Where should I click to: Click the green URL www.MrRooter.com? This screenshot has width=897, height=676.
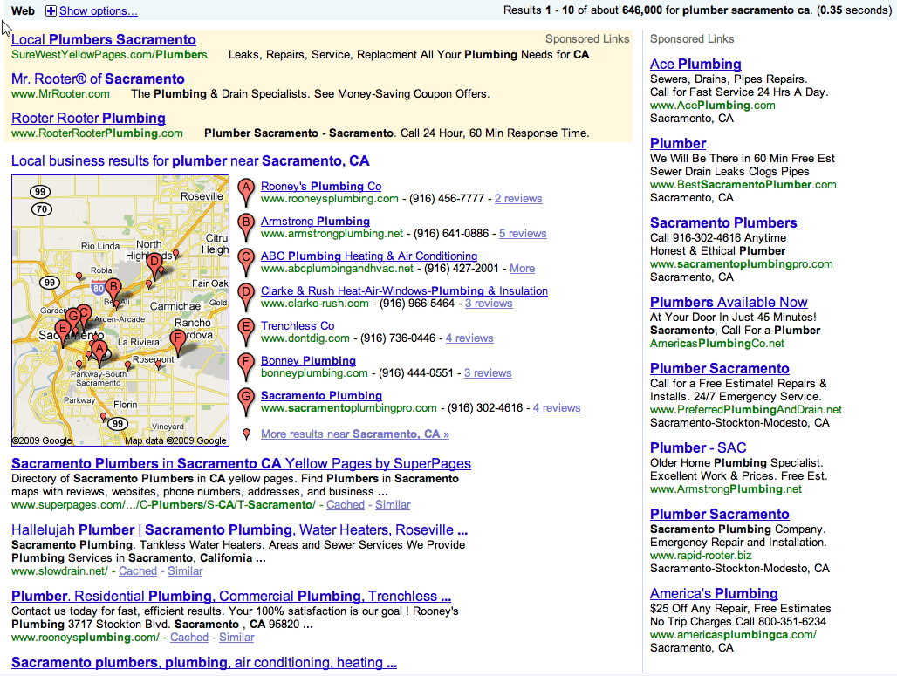(x=60, y=94)
